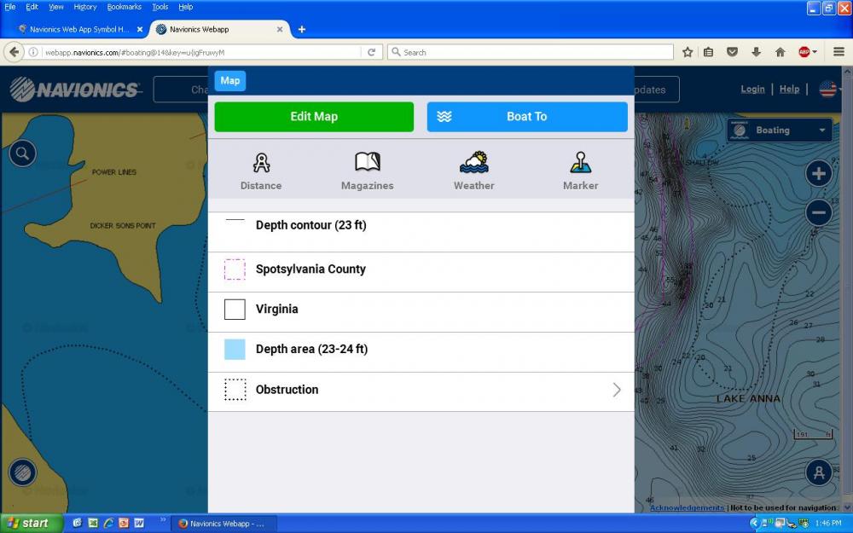Expand the Obstruction row chevron
This screenshot has height=533, width=853.
tap(617, 390)
